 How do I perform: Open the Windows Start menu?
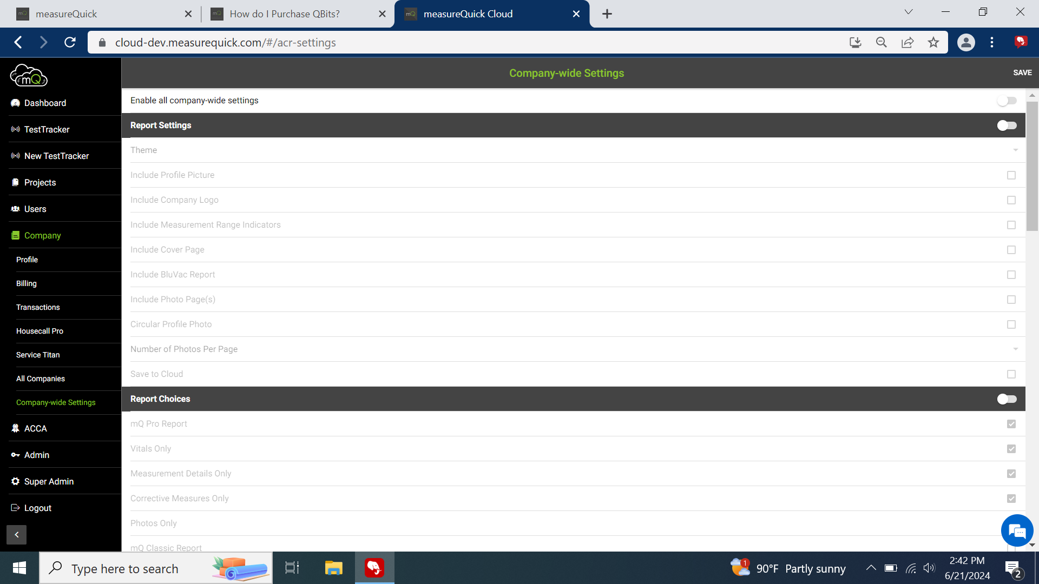tap(19, 568)
